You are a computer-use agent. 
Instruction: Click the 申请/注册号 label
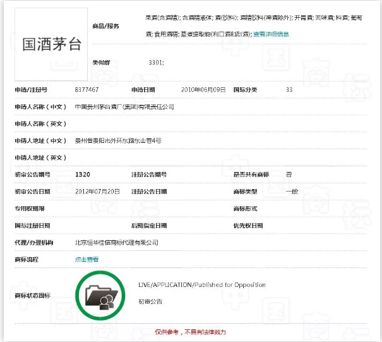31,90
